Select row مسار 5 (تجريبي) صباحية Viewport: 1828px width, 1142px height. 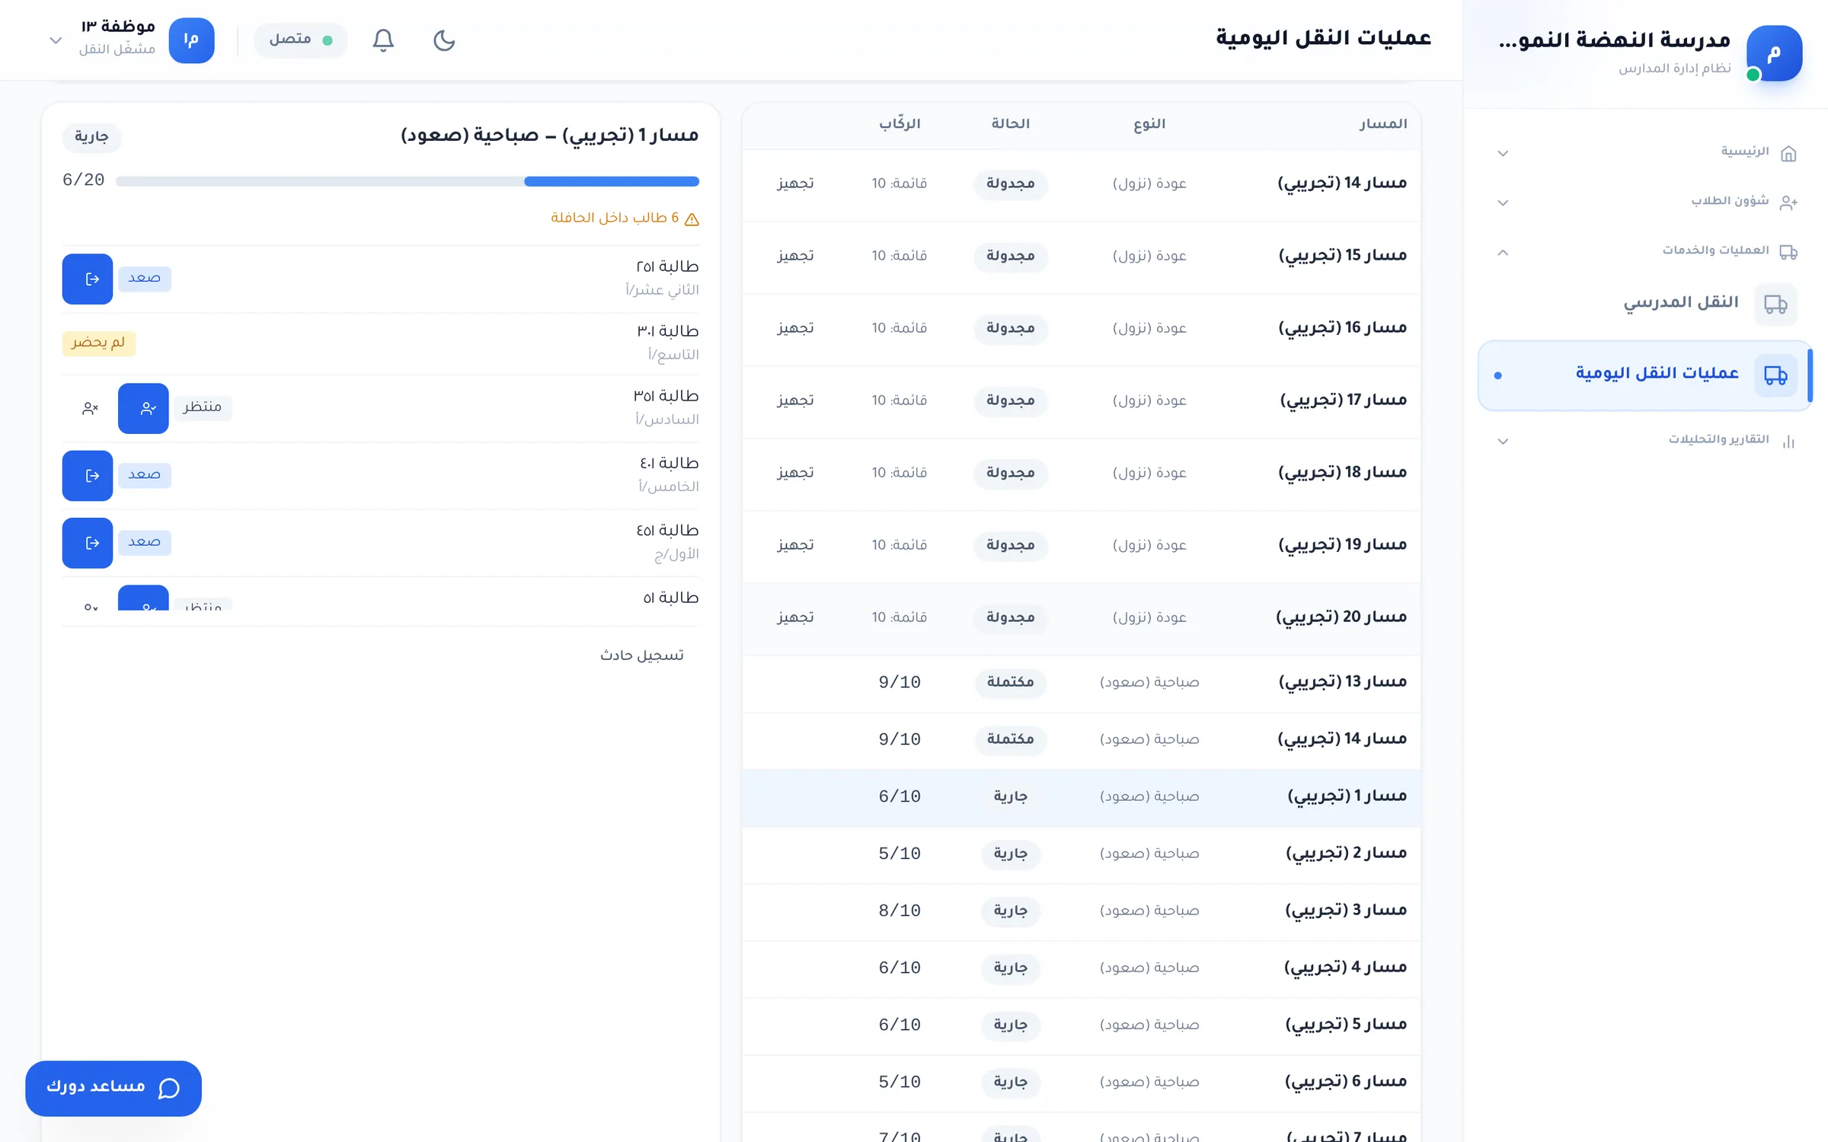pos(1082,1026)
